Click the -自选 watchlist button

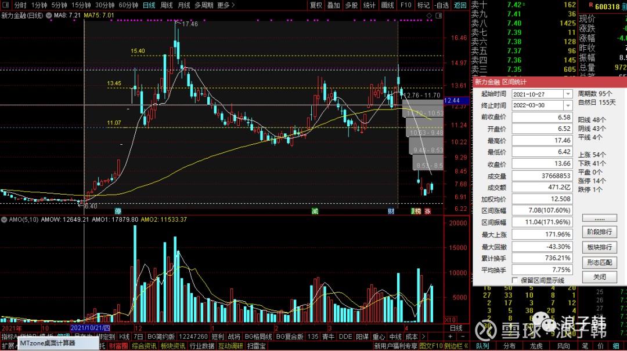point(441,5)
